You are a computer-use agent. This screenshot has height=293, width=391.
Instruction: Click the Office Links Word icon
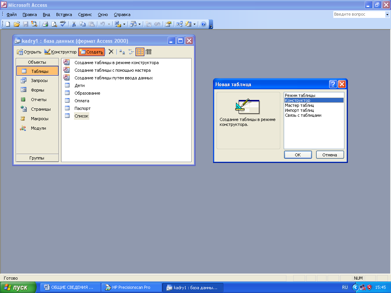[118, 24]
